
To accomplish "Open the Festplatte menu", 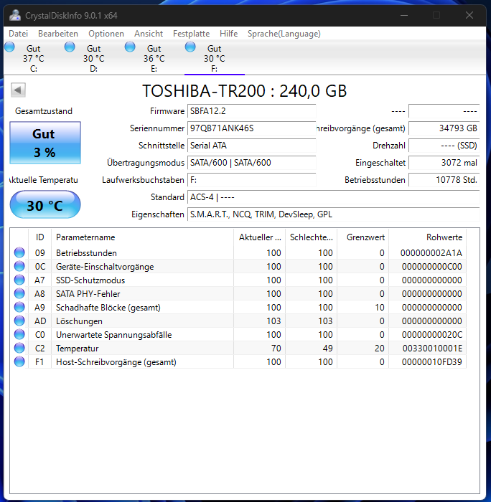I will tap(192, 34).
